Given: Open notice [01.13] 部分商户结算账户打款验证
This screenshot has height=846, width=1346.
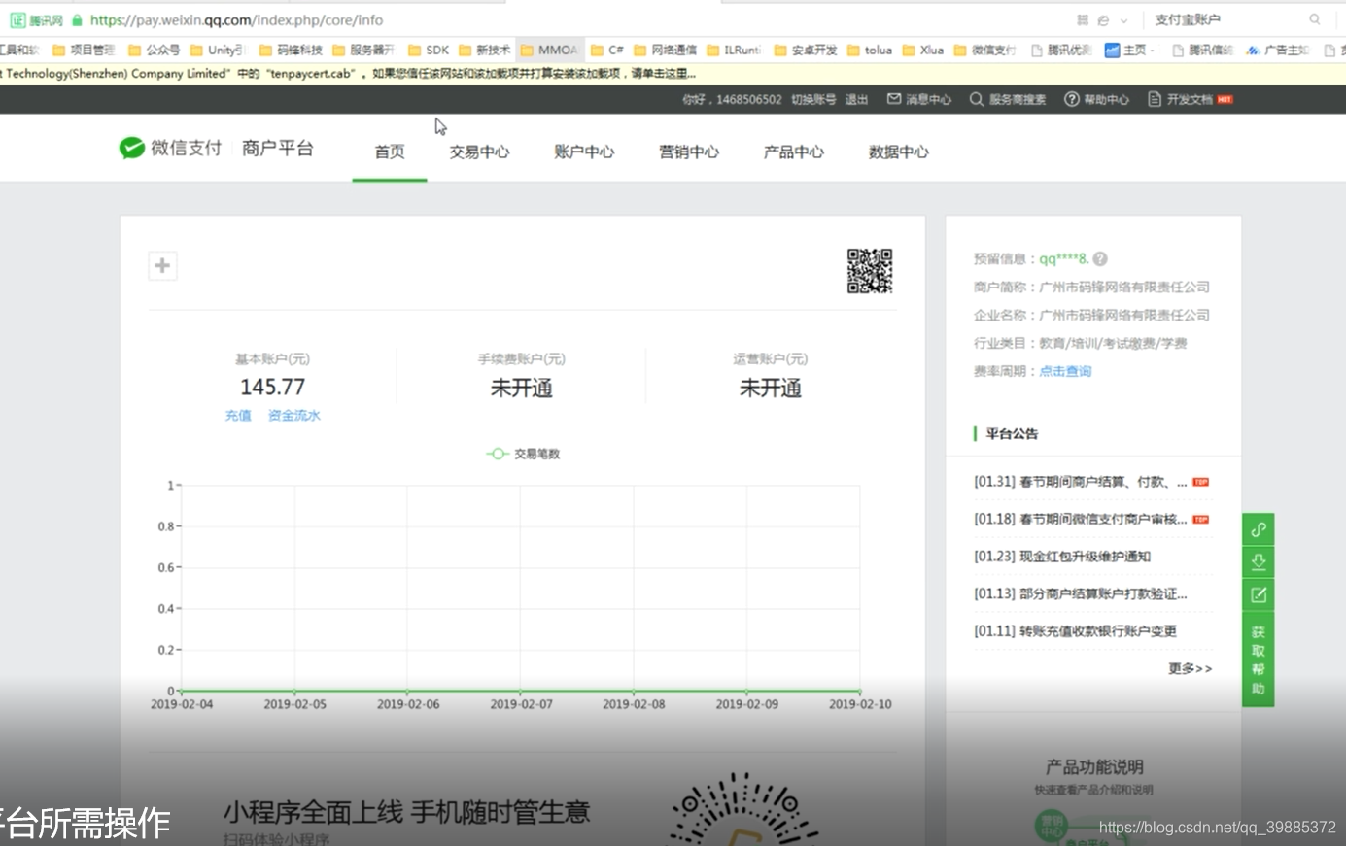Looking at the screenshot, I should (1081, 593).
